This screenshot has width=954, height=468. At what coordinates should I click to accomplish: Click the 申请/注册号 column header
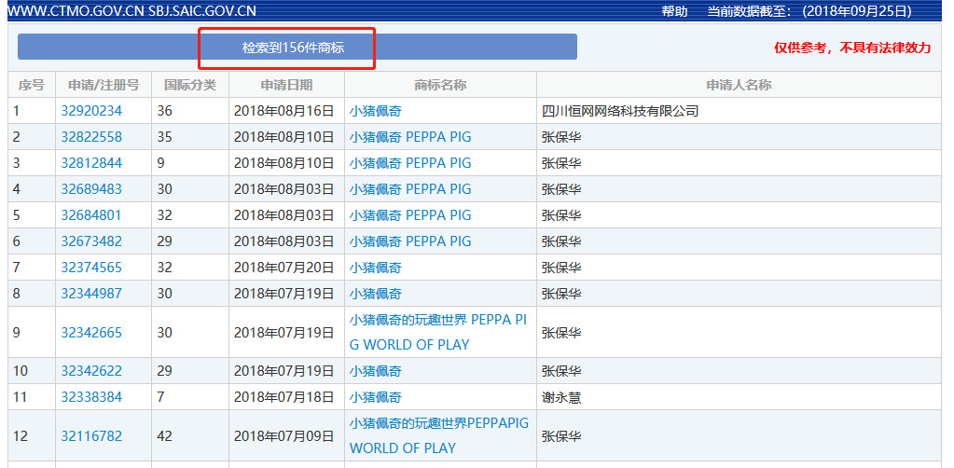[104, 85]
